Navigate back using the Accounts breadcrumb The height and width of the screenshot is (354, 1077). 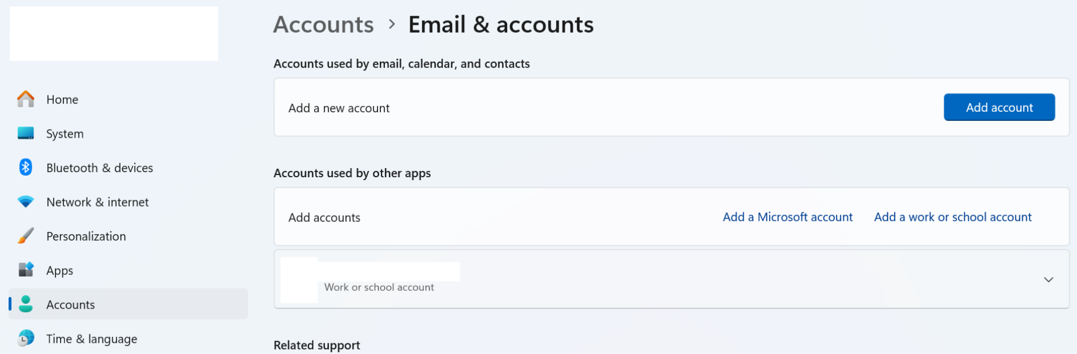pyautogui.click(x=323, y=24)
